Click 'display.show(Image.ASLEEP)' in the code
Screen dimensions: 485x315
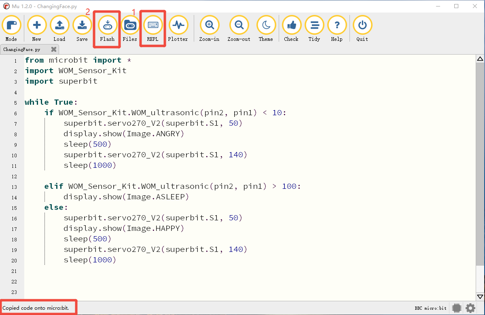126,197
